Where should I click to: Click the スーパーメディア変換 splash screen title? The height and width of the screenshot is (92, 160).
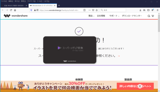pyautogui.click(x=72, y=48)
